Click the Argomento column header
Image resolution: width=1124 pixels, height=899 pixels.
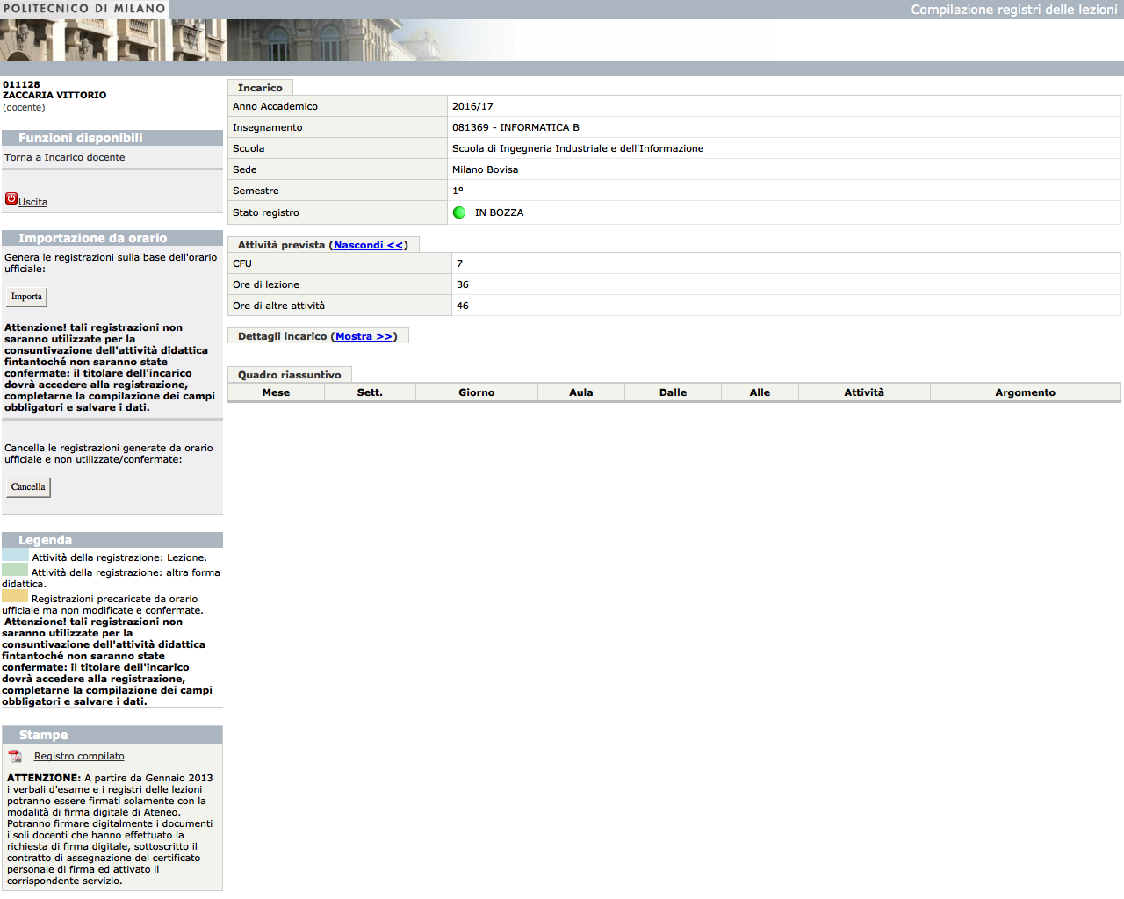[1025, 392]
